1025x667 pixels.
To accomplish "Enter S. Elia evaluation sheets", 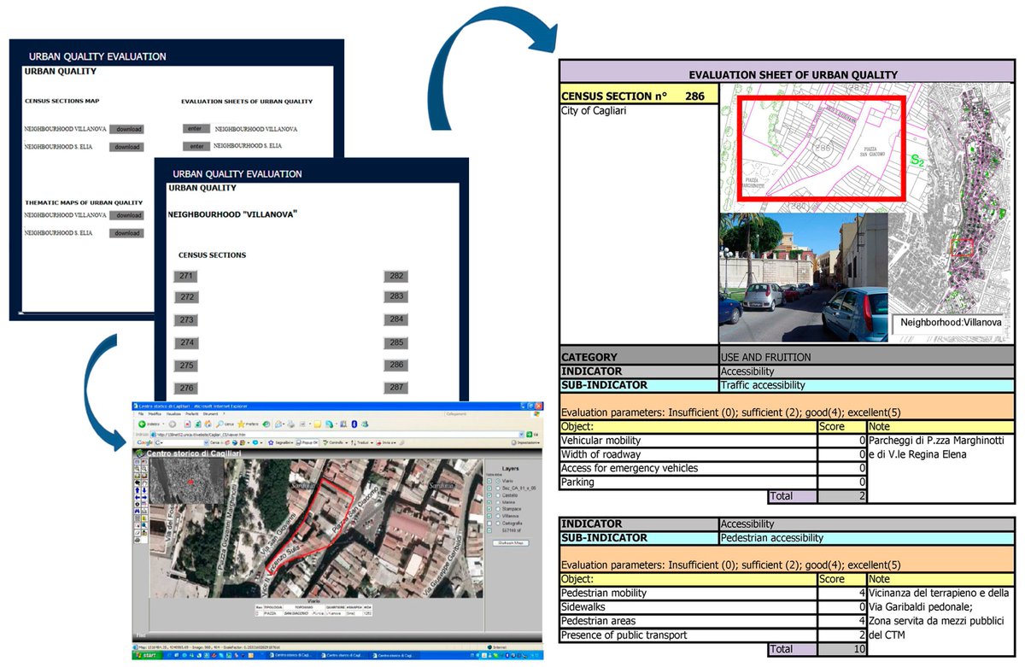I will click(195, 146).
